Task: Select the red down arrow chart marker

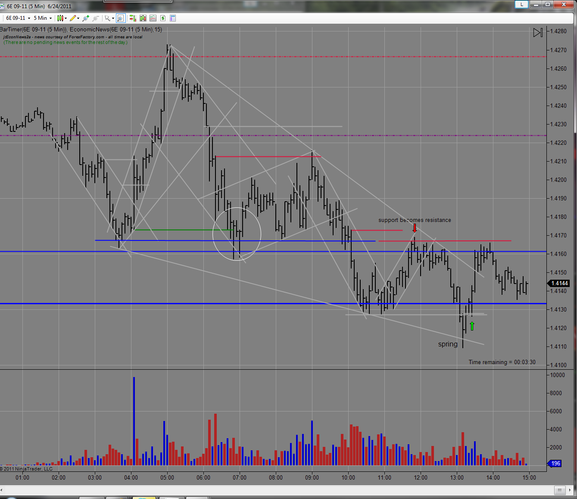Action: [415, 228]
